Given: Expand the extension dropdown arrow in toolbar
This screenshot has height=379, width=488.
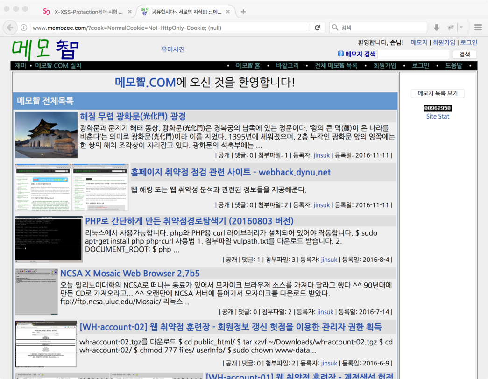Looking at the screenshot, I should [x=461, y=28].
